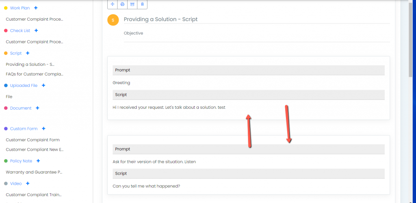Click the Script category link
The image size is (416, 203).
coord(16,53)
